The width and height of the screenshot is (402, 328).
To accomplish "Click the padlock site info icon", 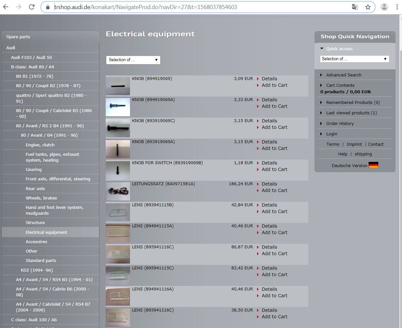I will coord(48,7).
